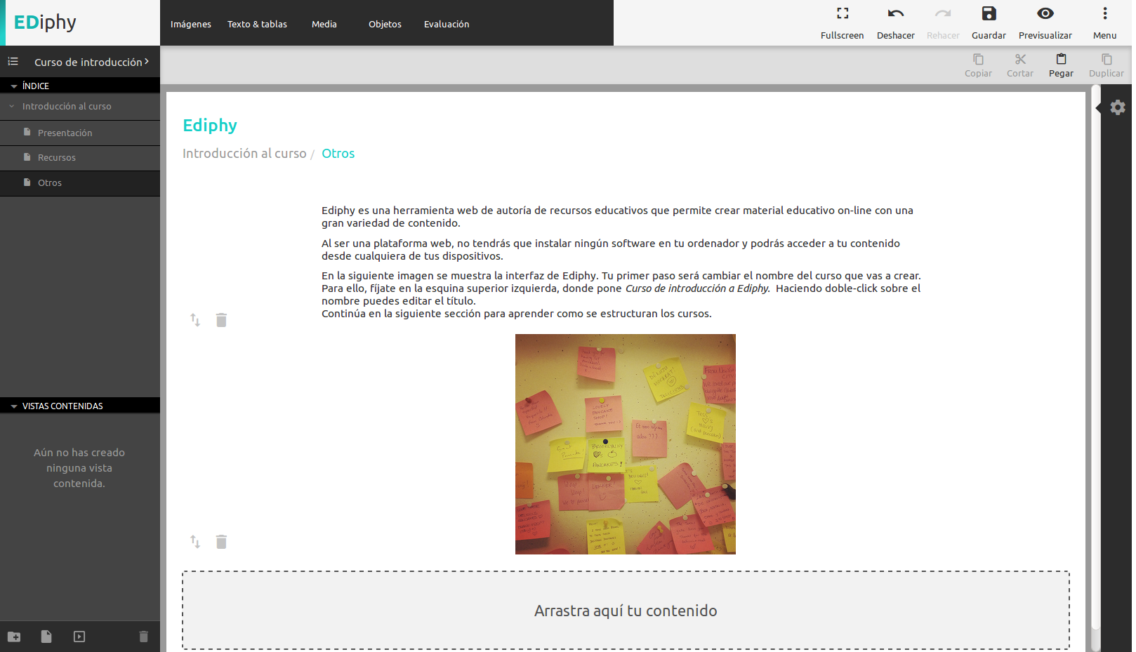
Task: Add a new slide view
Action: pos(79,637)
